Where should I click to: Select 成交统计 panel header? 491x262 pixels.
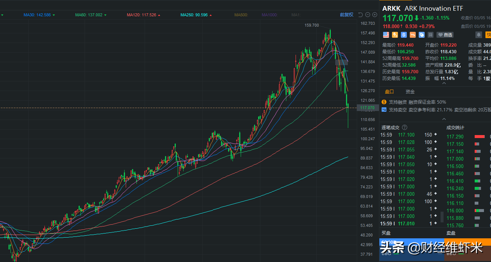[x=455, y=127]
